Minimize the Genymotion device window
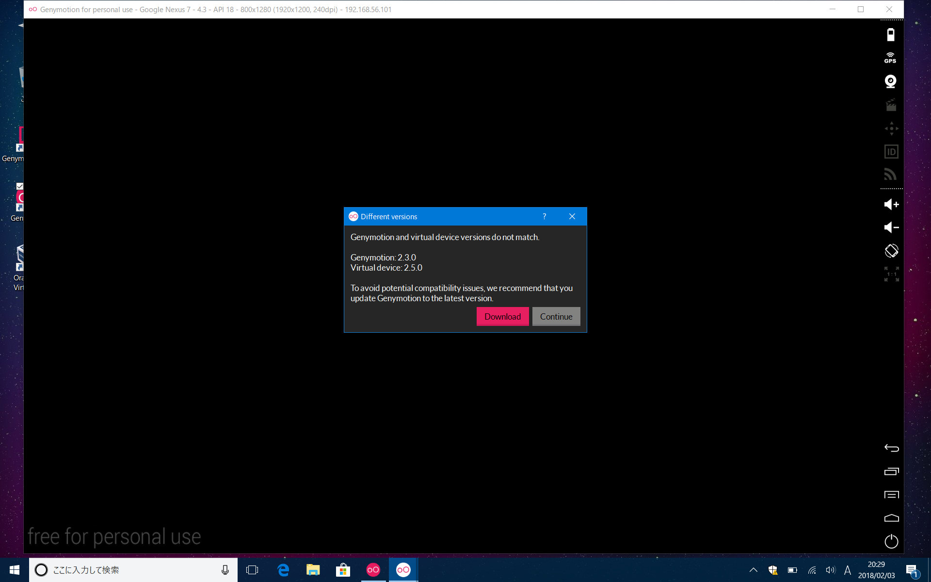 (x=832, y=9)
